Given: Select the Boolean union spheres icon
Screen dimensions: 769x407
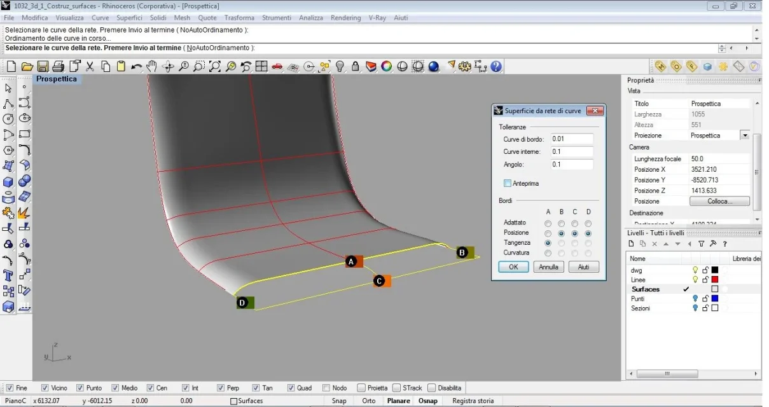Looking at the screenshot, I should 25,182.
